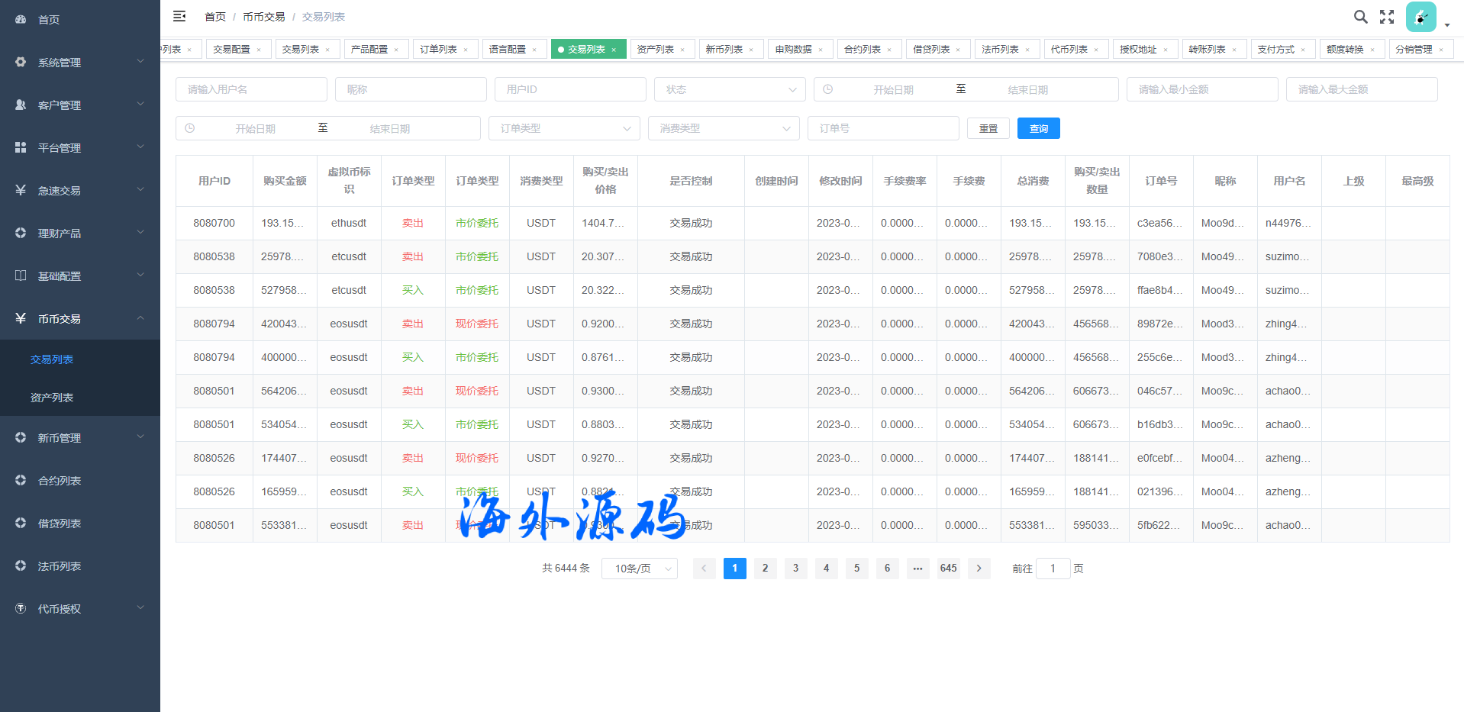This screenshot has width=1464, height=712.
Task: Click the 重置 reset button
Action: tap(988, 128)
